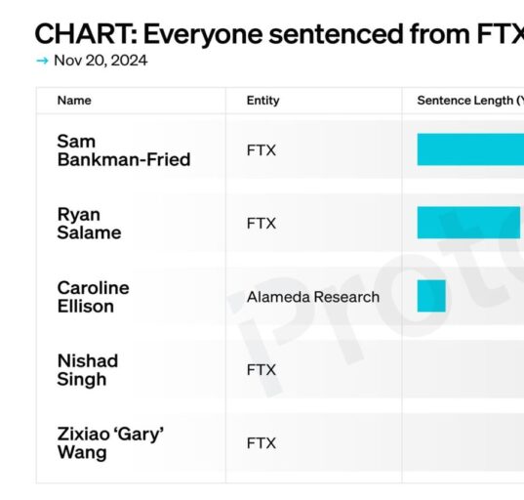This screenshot has height=500, width=524.
Task: Click the teal arrow icon beside the date
Action: (x=42, y=61)
